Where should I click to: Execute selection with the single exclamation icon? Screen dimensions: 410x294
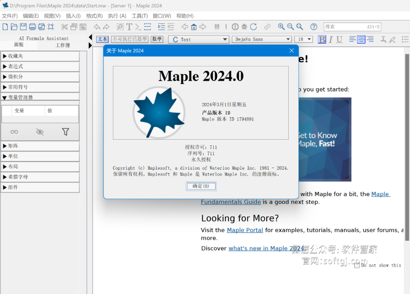[226, 27]
